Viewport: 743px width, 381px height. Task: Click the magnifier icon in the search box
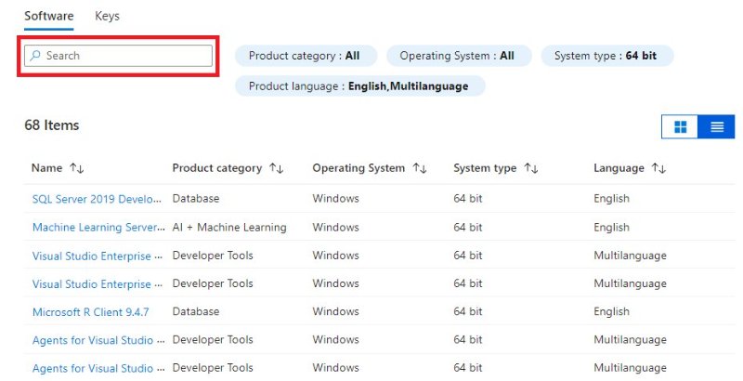click(x=35, y=56)
